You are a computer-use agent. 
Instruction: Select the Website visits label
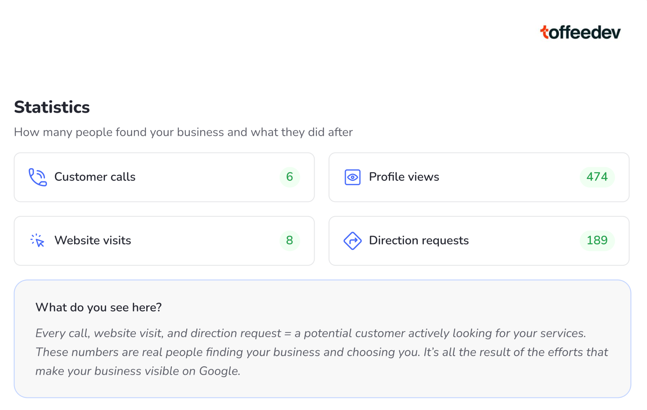pyautogui.click(x=93, y=241)
